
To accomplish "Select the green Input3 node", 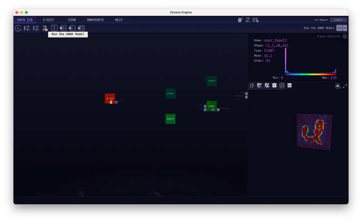I will coord(170,119).
